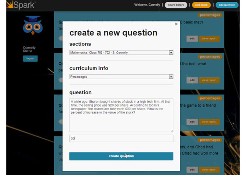Edit the Chad question card

click(x=192, y=170)
